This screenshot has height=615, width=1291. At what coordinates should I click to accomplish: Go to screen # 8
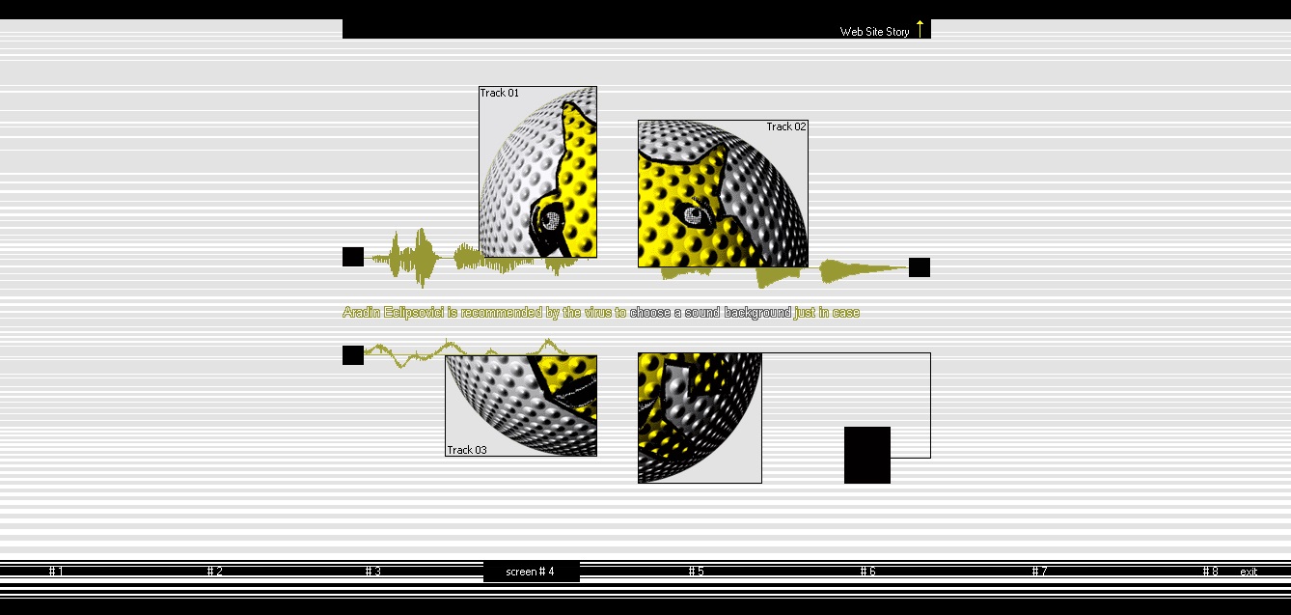coord(1210,572)
